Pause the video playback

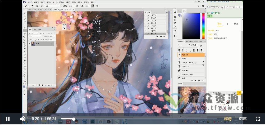click(x=8, y=119)
